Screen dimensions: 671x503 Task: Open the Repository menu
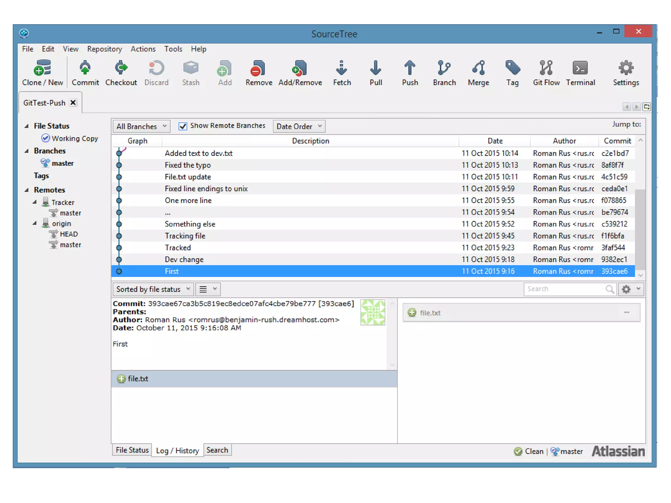coord(104,49)
